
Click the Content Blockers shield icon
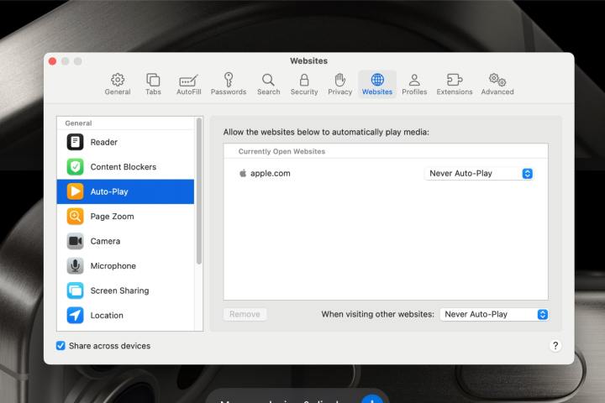pyautogui.click(x=75, y=166)
